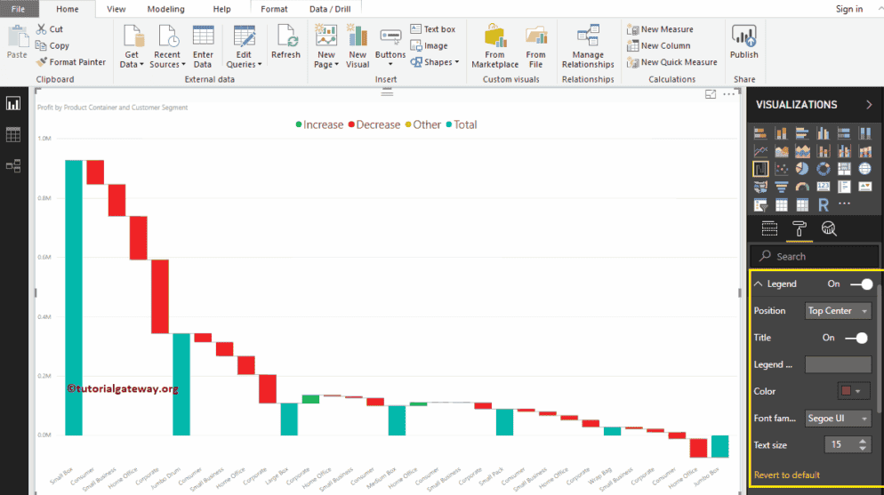Switch to Report view in sidebar
884x495 pixels.
pyautogui.click(x=13, y=104)
